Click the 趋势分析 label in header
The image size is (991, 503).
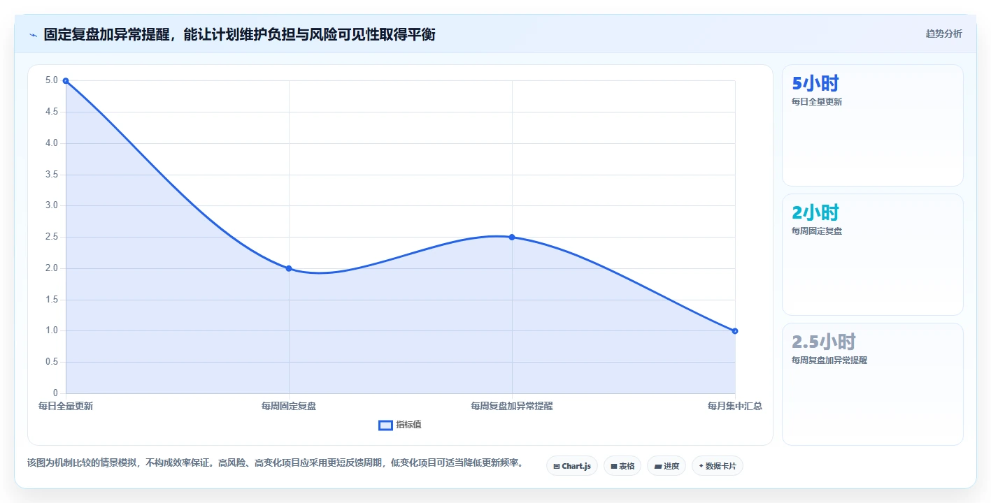[x=943, y=34]
